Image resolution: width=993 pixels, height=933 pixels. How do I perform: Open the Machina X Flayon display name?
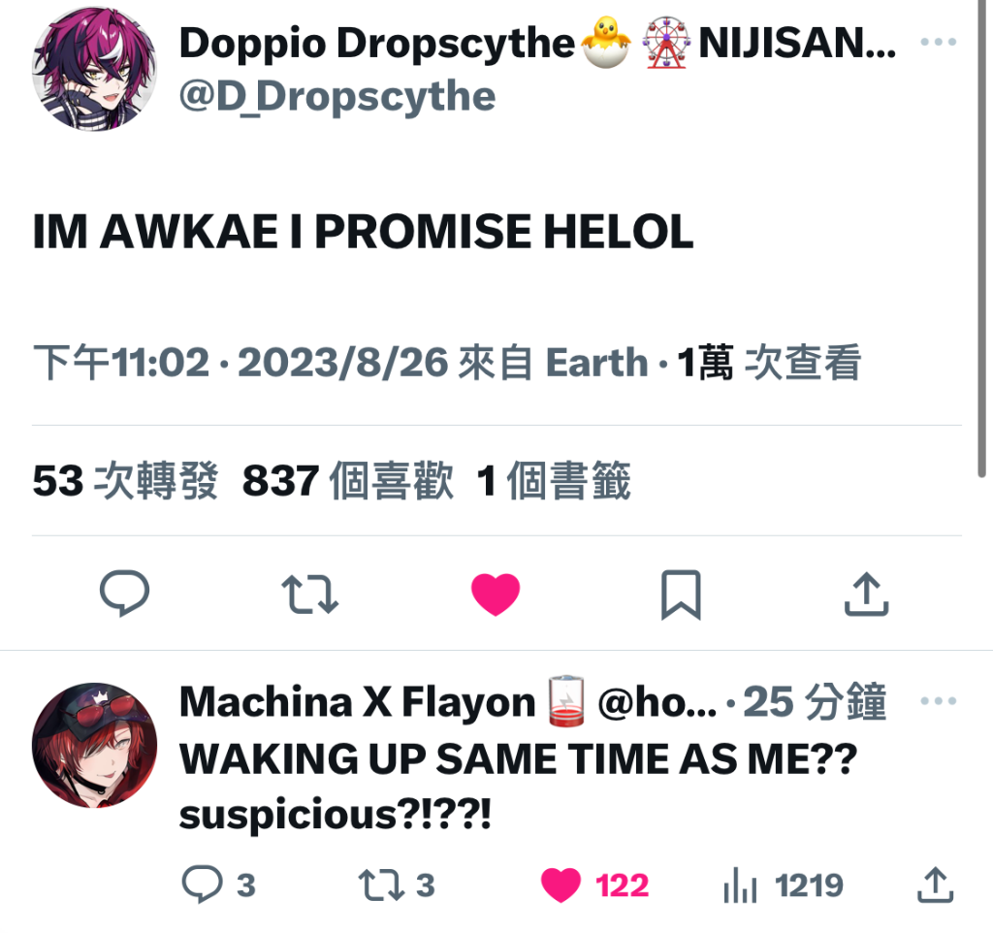point(357,702)
